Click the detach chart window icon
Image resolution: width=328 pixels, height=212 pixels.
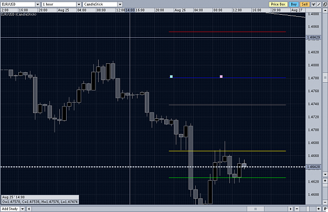tap(325, 4)
